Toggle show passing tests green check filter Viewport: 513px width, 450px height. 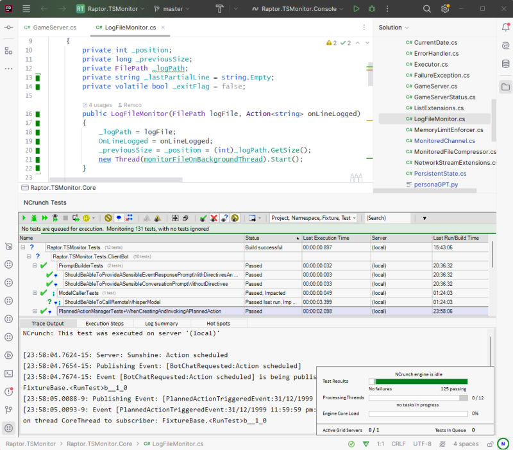(203, 218)
